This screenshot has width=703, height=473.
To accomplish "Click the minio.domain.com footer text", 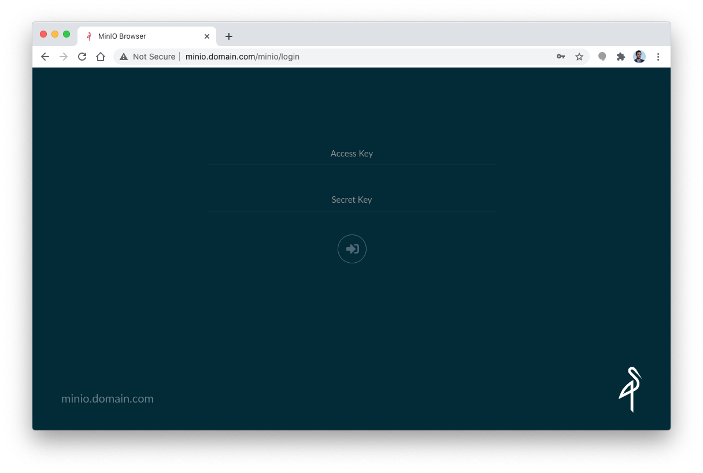I will point(108,398).
